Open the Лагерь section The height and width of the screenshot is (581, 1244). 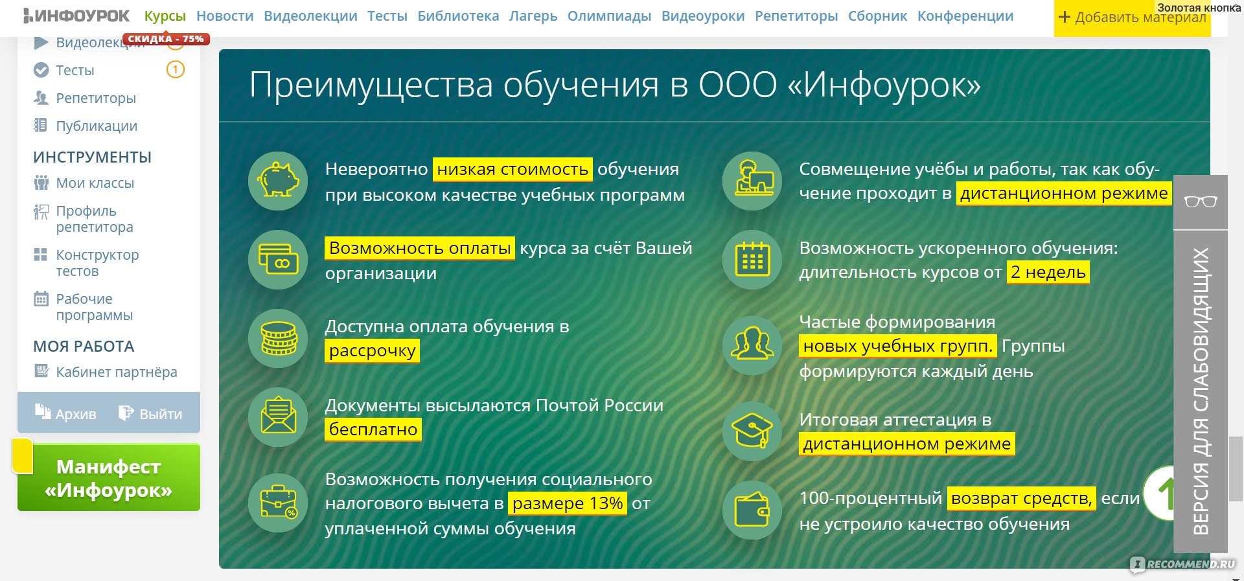tap(533, 16)
